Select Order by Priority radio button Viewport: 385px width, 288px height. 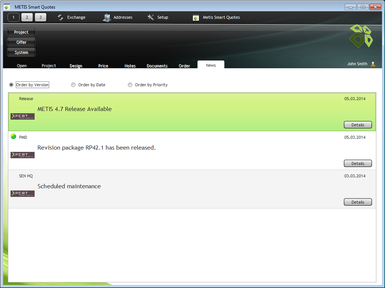click(x=130, y=85)
